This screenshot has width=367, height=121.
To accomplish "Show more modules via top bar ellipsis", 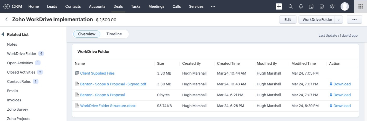I will pyautogui.click(x=213, y=7).
